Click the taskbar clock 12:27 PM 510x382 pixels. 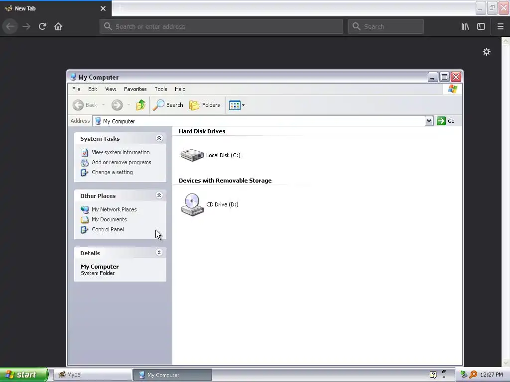492,375
